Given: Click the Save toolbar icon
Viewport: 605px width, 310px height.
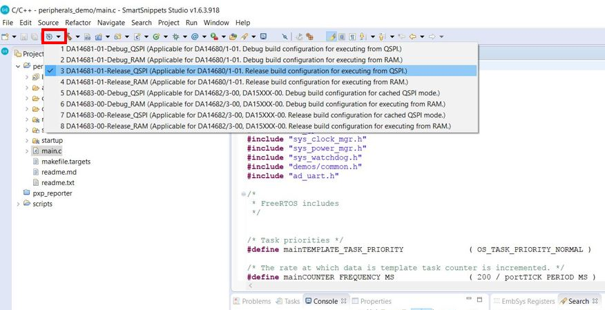Looking at the screenshot, I should 24,37.
